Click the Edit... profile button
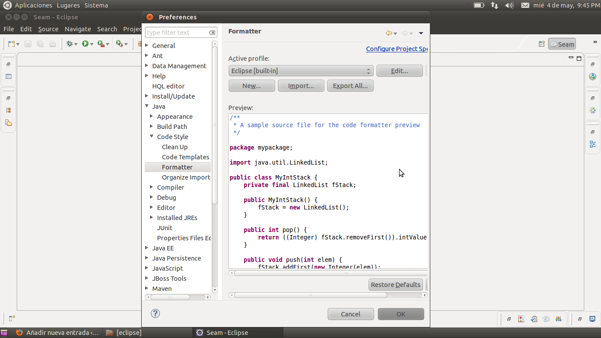Image resolution: width=601 pixels, height=338 pixels. pos(399,71)
